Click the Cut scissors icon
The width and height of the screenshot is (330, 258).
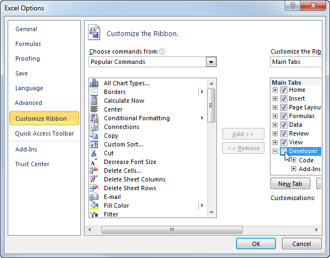click(x=94, y=153)
